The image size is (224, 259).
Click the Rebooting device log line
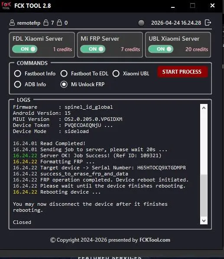pos(57,192)
